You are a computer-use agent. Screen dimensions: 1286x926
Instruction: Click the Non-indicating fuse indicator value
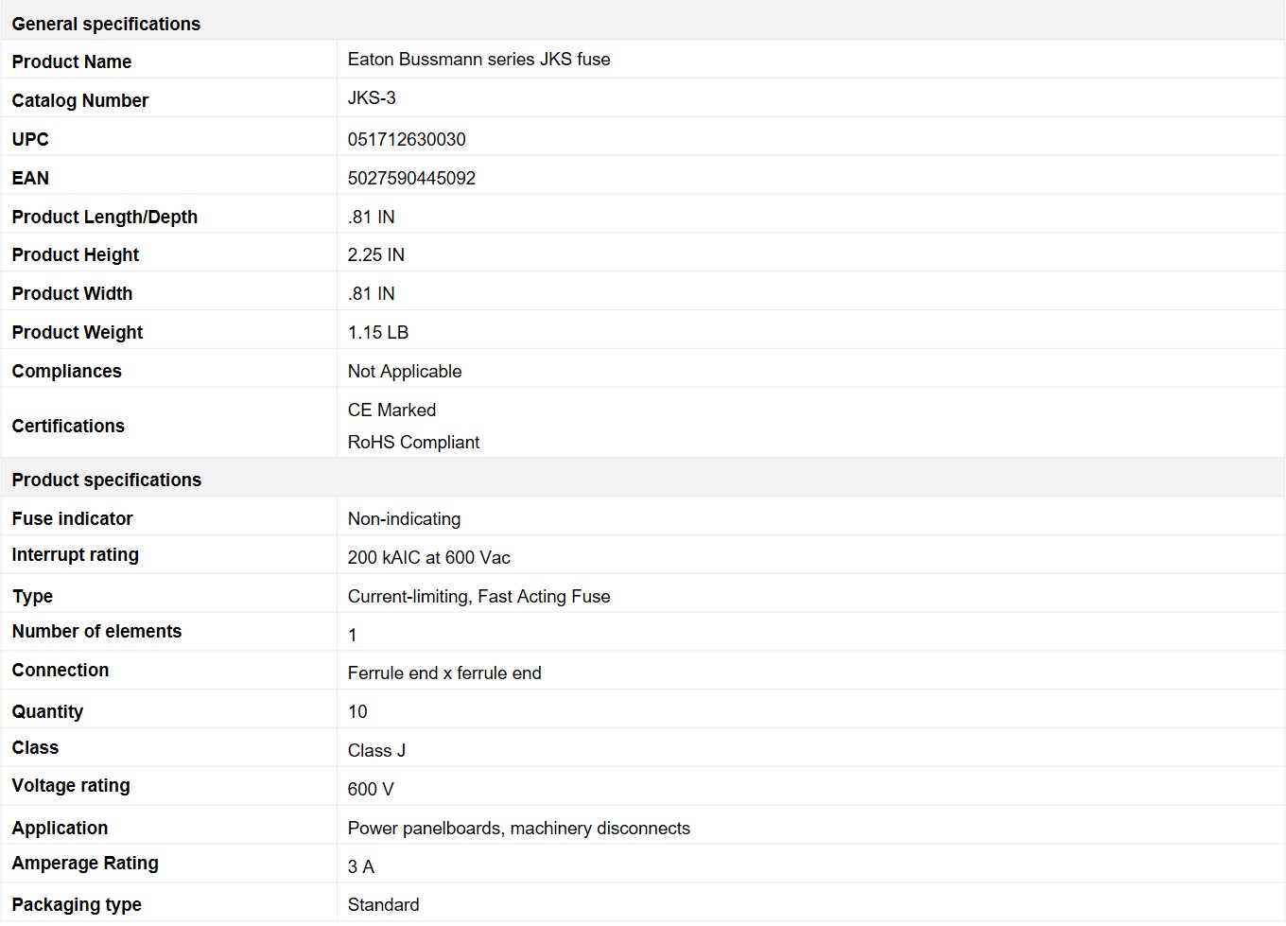tap(404, 518)
